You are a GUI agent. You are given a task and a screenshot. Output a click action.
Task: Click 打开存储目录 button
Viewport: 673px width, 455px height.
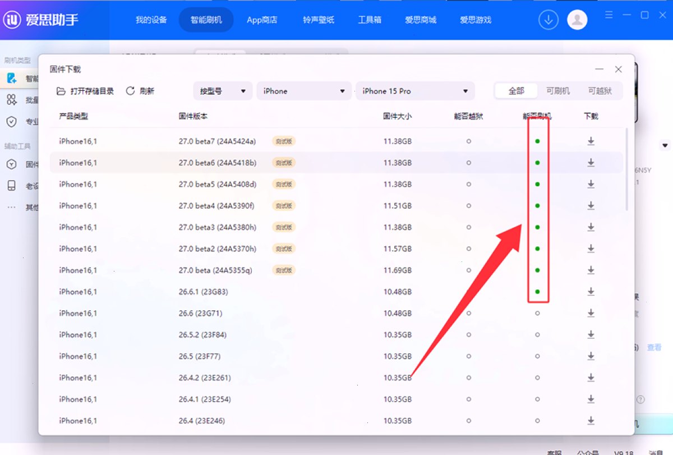click(85, 91)
